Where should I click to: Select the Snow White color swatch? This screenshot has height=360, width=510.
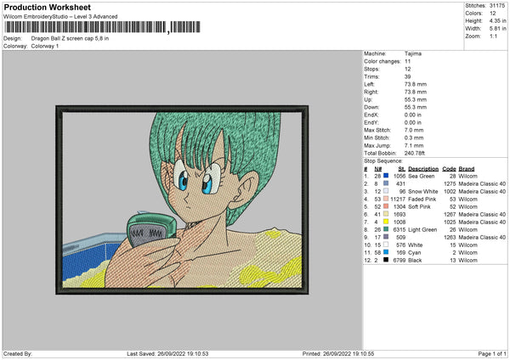(x=386, y=191)
